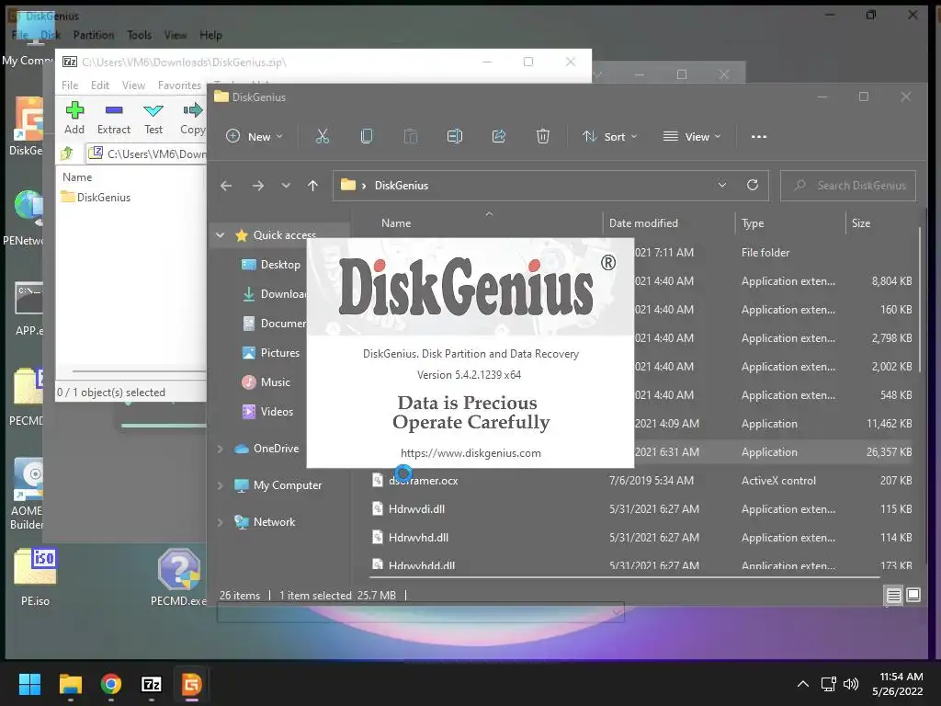This screenshot has width=941, height=706.
Task: Open the Partition menu in DiskGenius
Action: 94,35
